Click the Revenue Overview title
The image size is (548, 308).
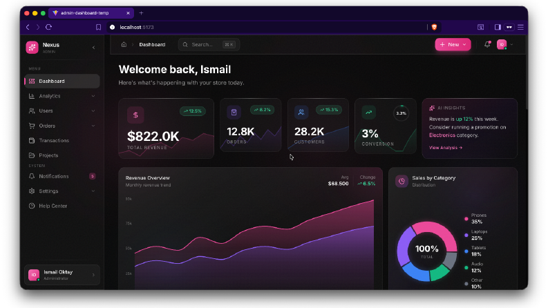(147, 177)
